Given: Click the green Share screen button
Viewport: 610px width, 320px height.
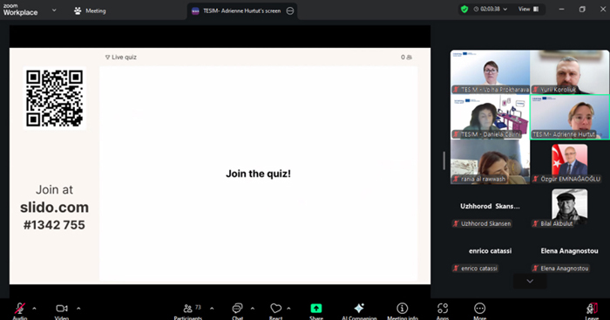Looking at the screenshot, I should (315, 309).
